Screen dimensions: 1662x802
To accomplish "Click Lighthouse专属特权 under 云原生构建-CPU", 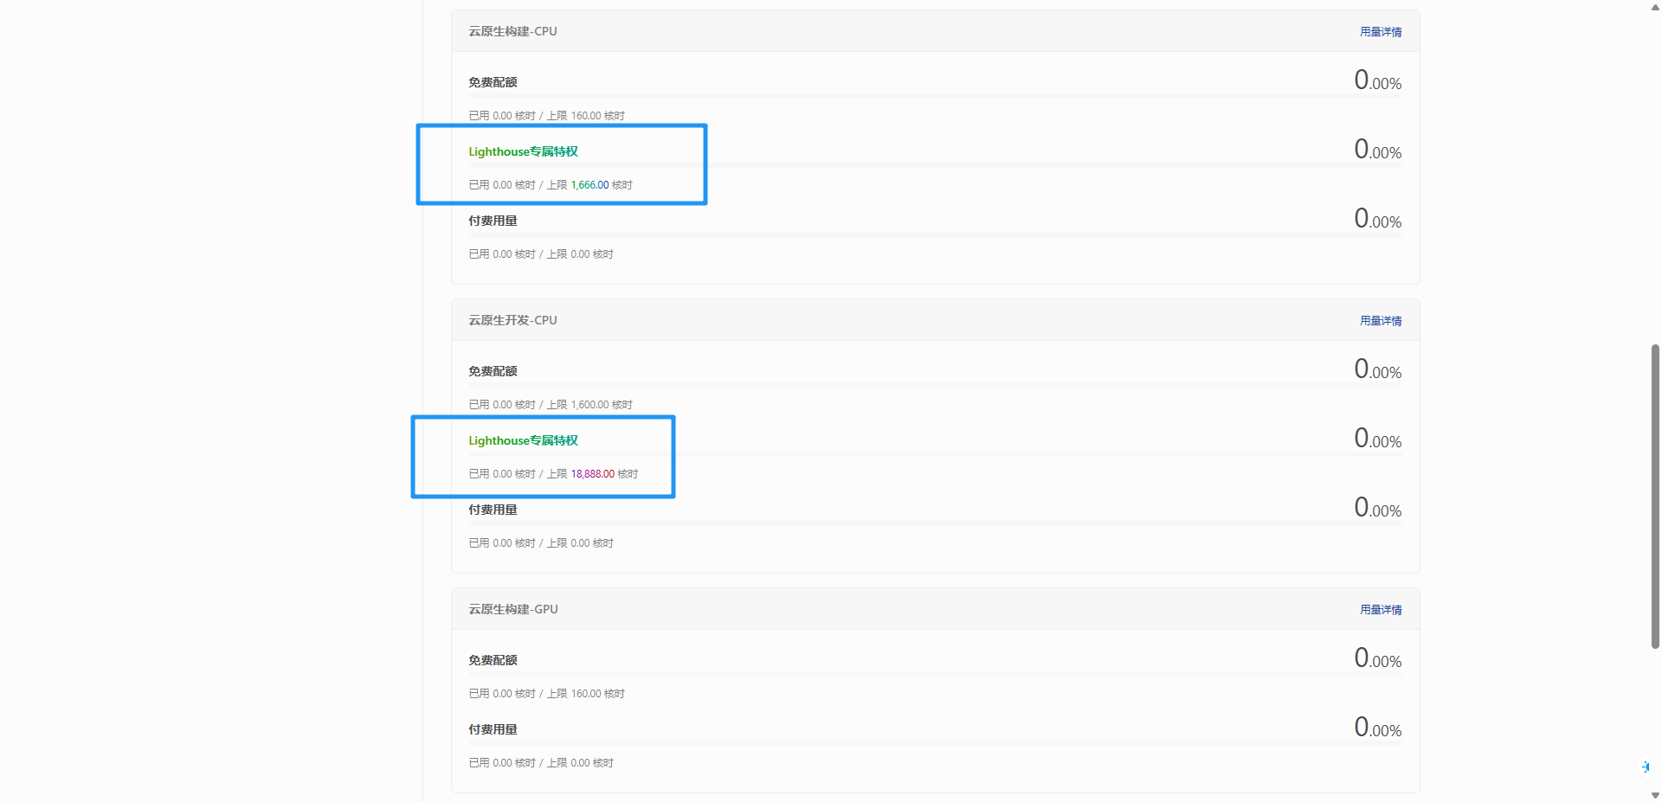I will point(523,152).
